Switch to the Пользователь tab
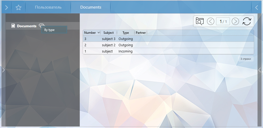Viewport: 263px width, 128px height. 48,7
